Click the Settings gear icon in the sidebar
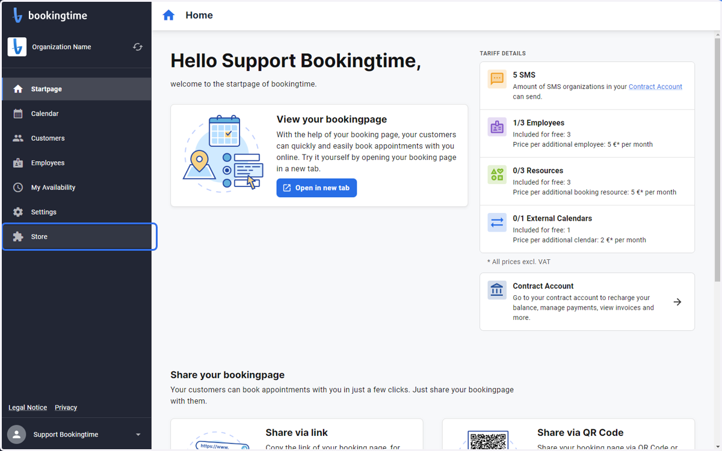Viewport: 722px width, 451px height. click(x=18, y=212)
